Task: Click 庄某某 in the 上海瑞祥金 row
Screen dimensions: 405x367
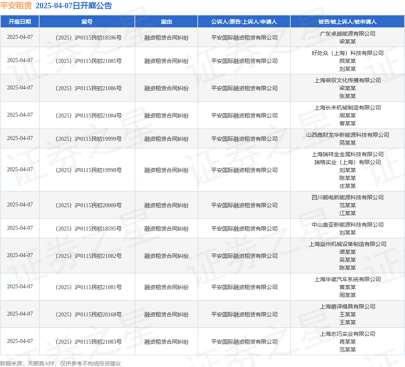Action: 347,186
